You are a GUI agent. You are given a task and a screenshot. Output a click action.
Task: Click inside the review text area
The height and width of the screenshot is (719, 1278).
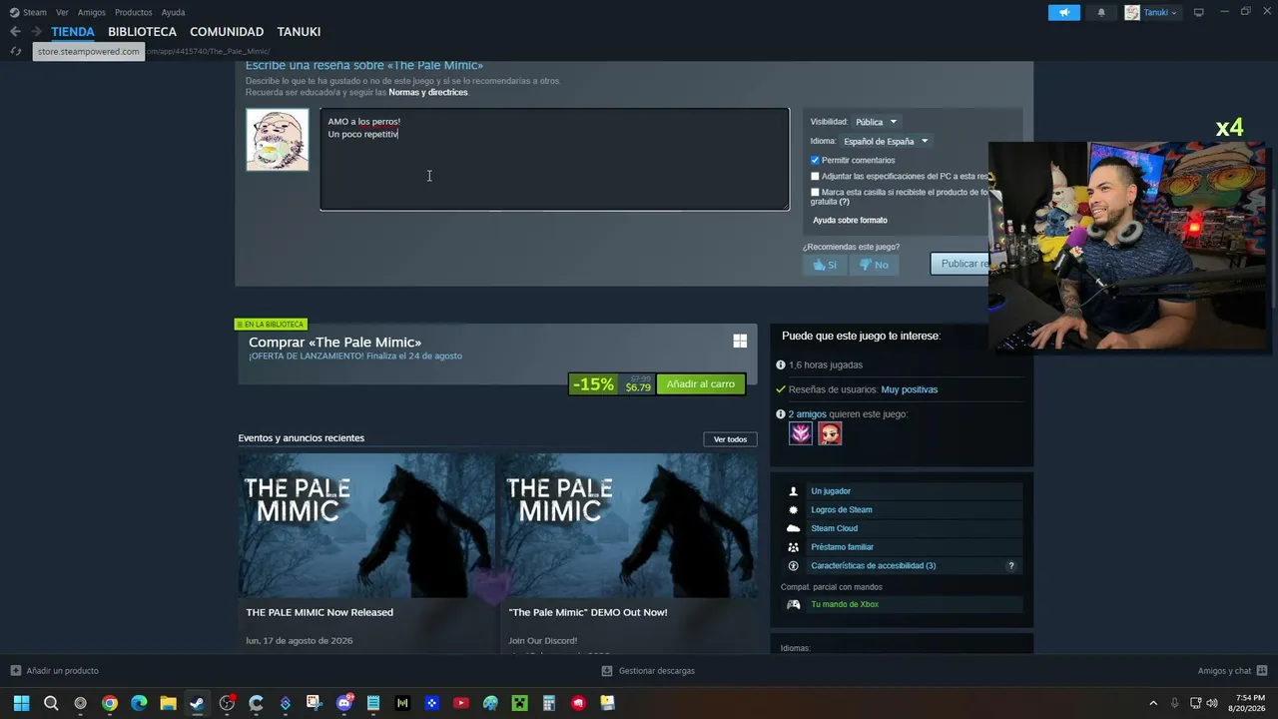554,160
